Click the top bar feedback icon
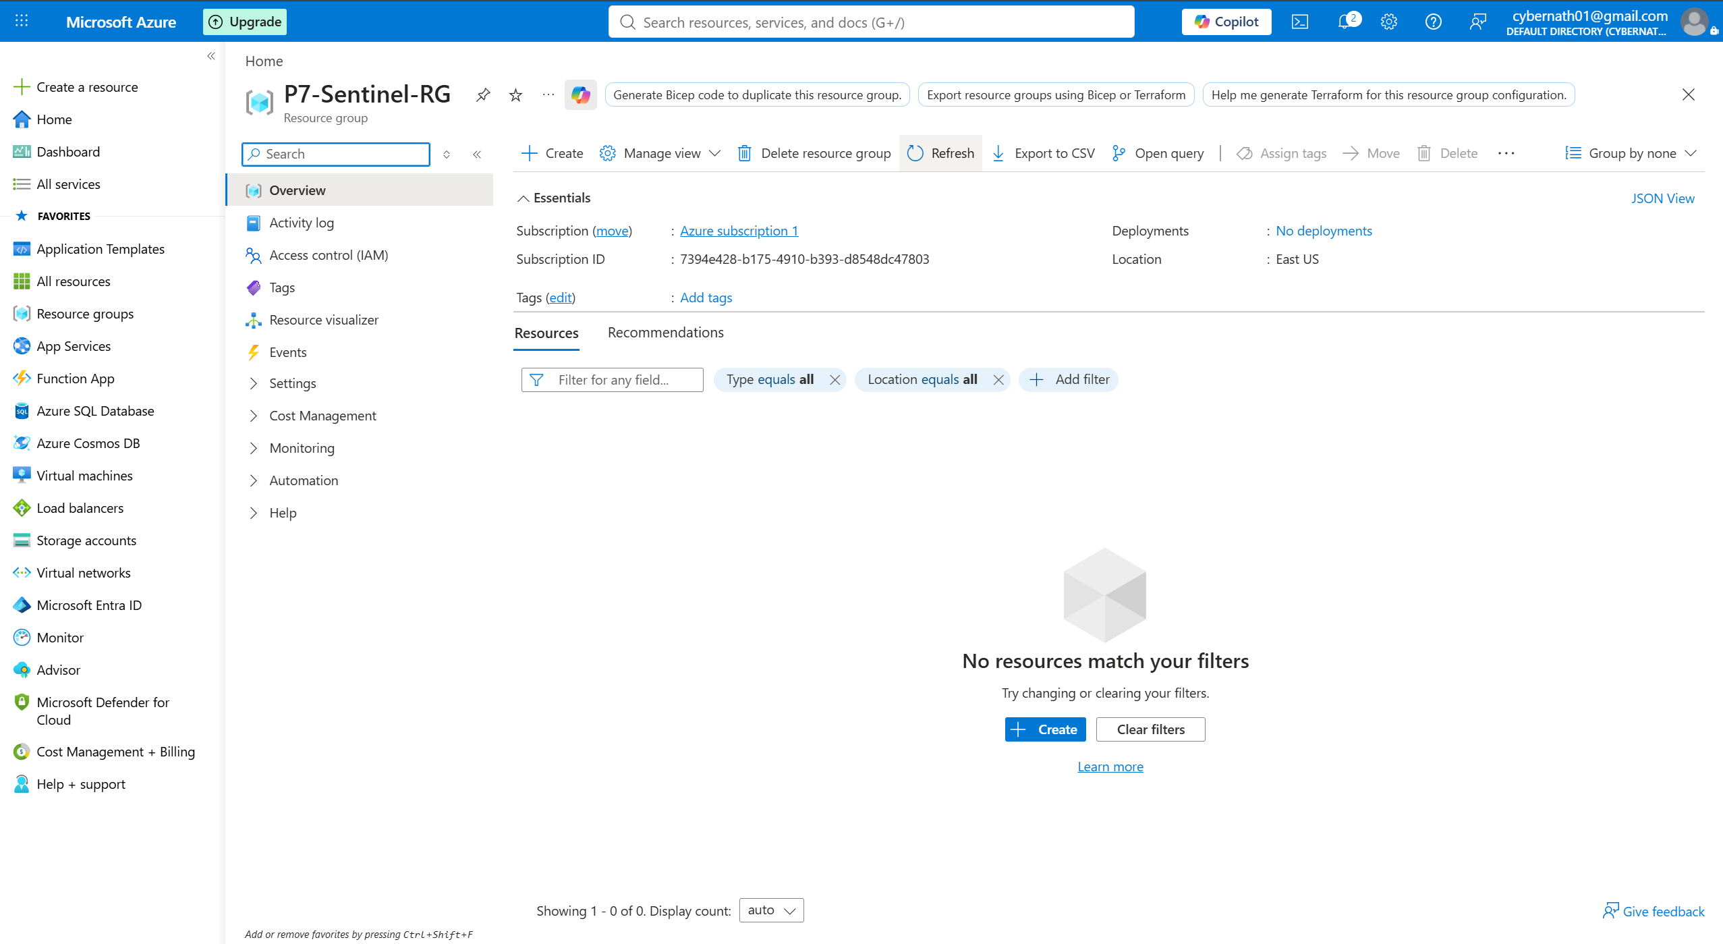Viewport: 1723px width, 944px height. pos(1477,22)
